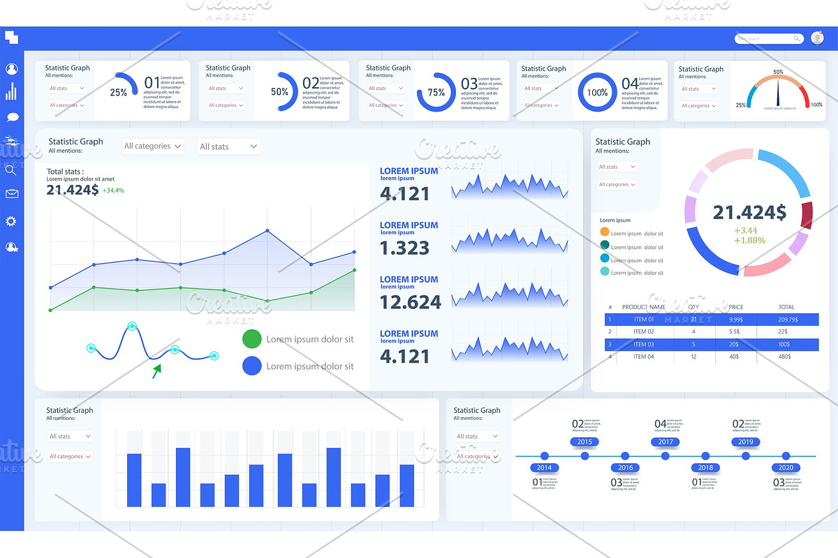
Task: Select the bar chart statistics icon in sidebar
Action: click(x=12, y=91)
